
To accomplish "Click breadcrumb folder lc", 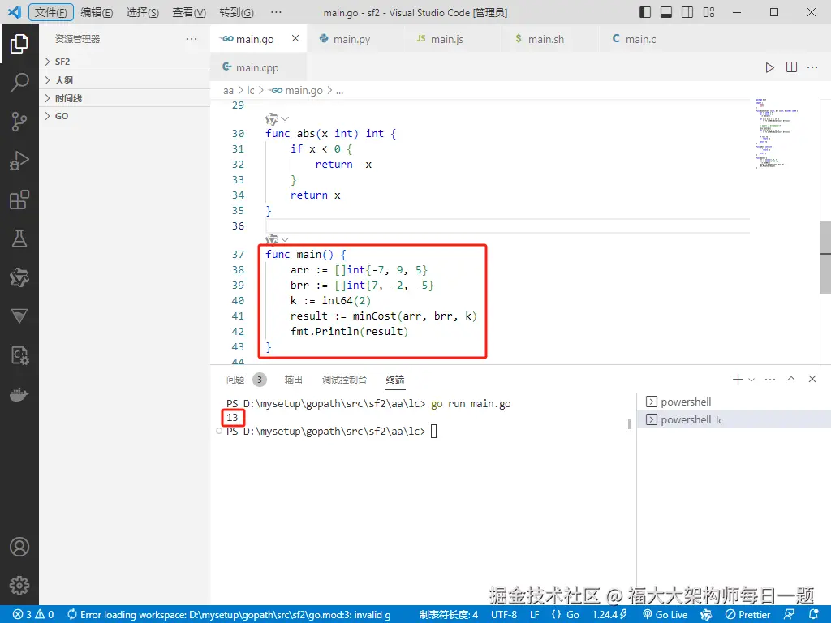I will [251, 91].
